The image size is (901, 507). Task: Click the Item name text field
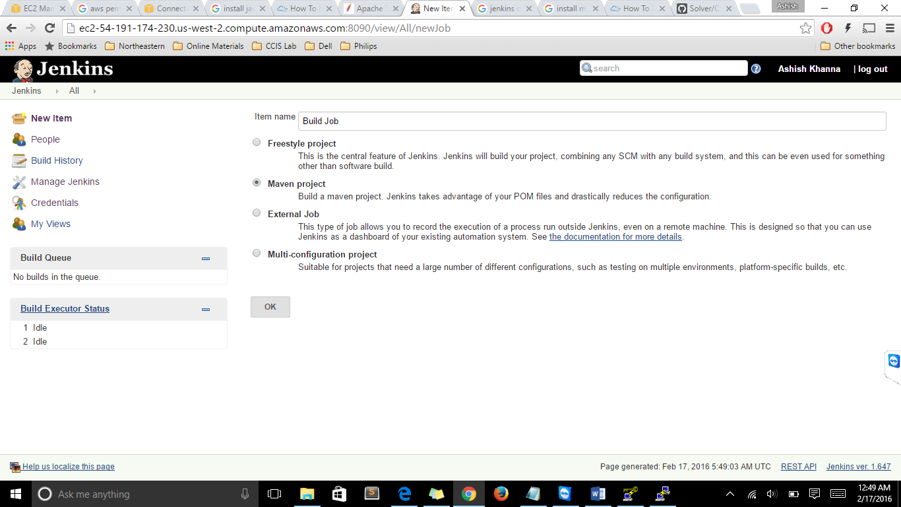592,121
